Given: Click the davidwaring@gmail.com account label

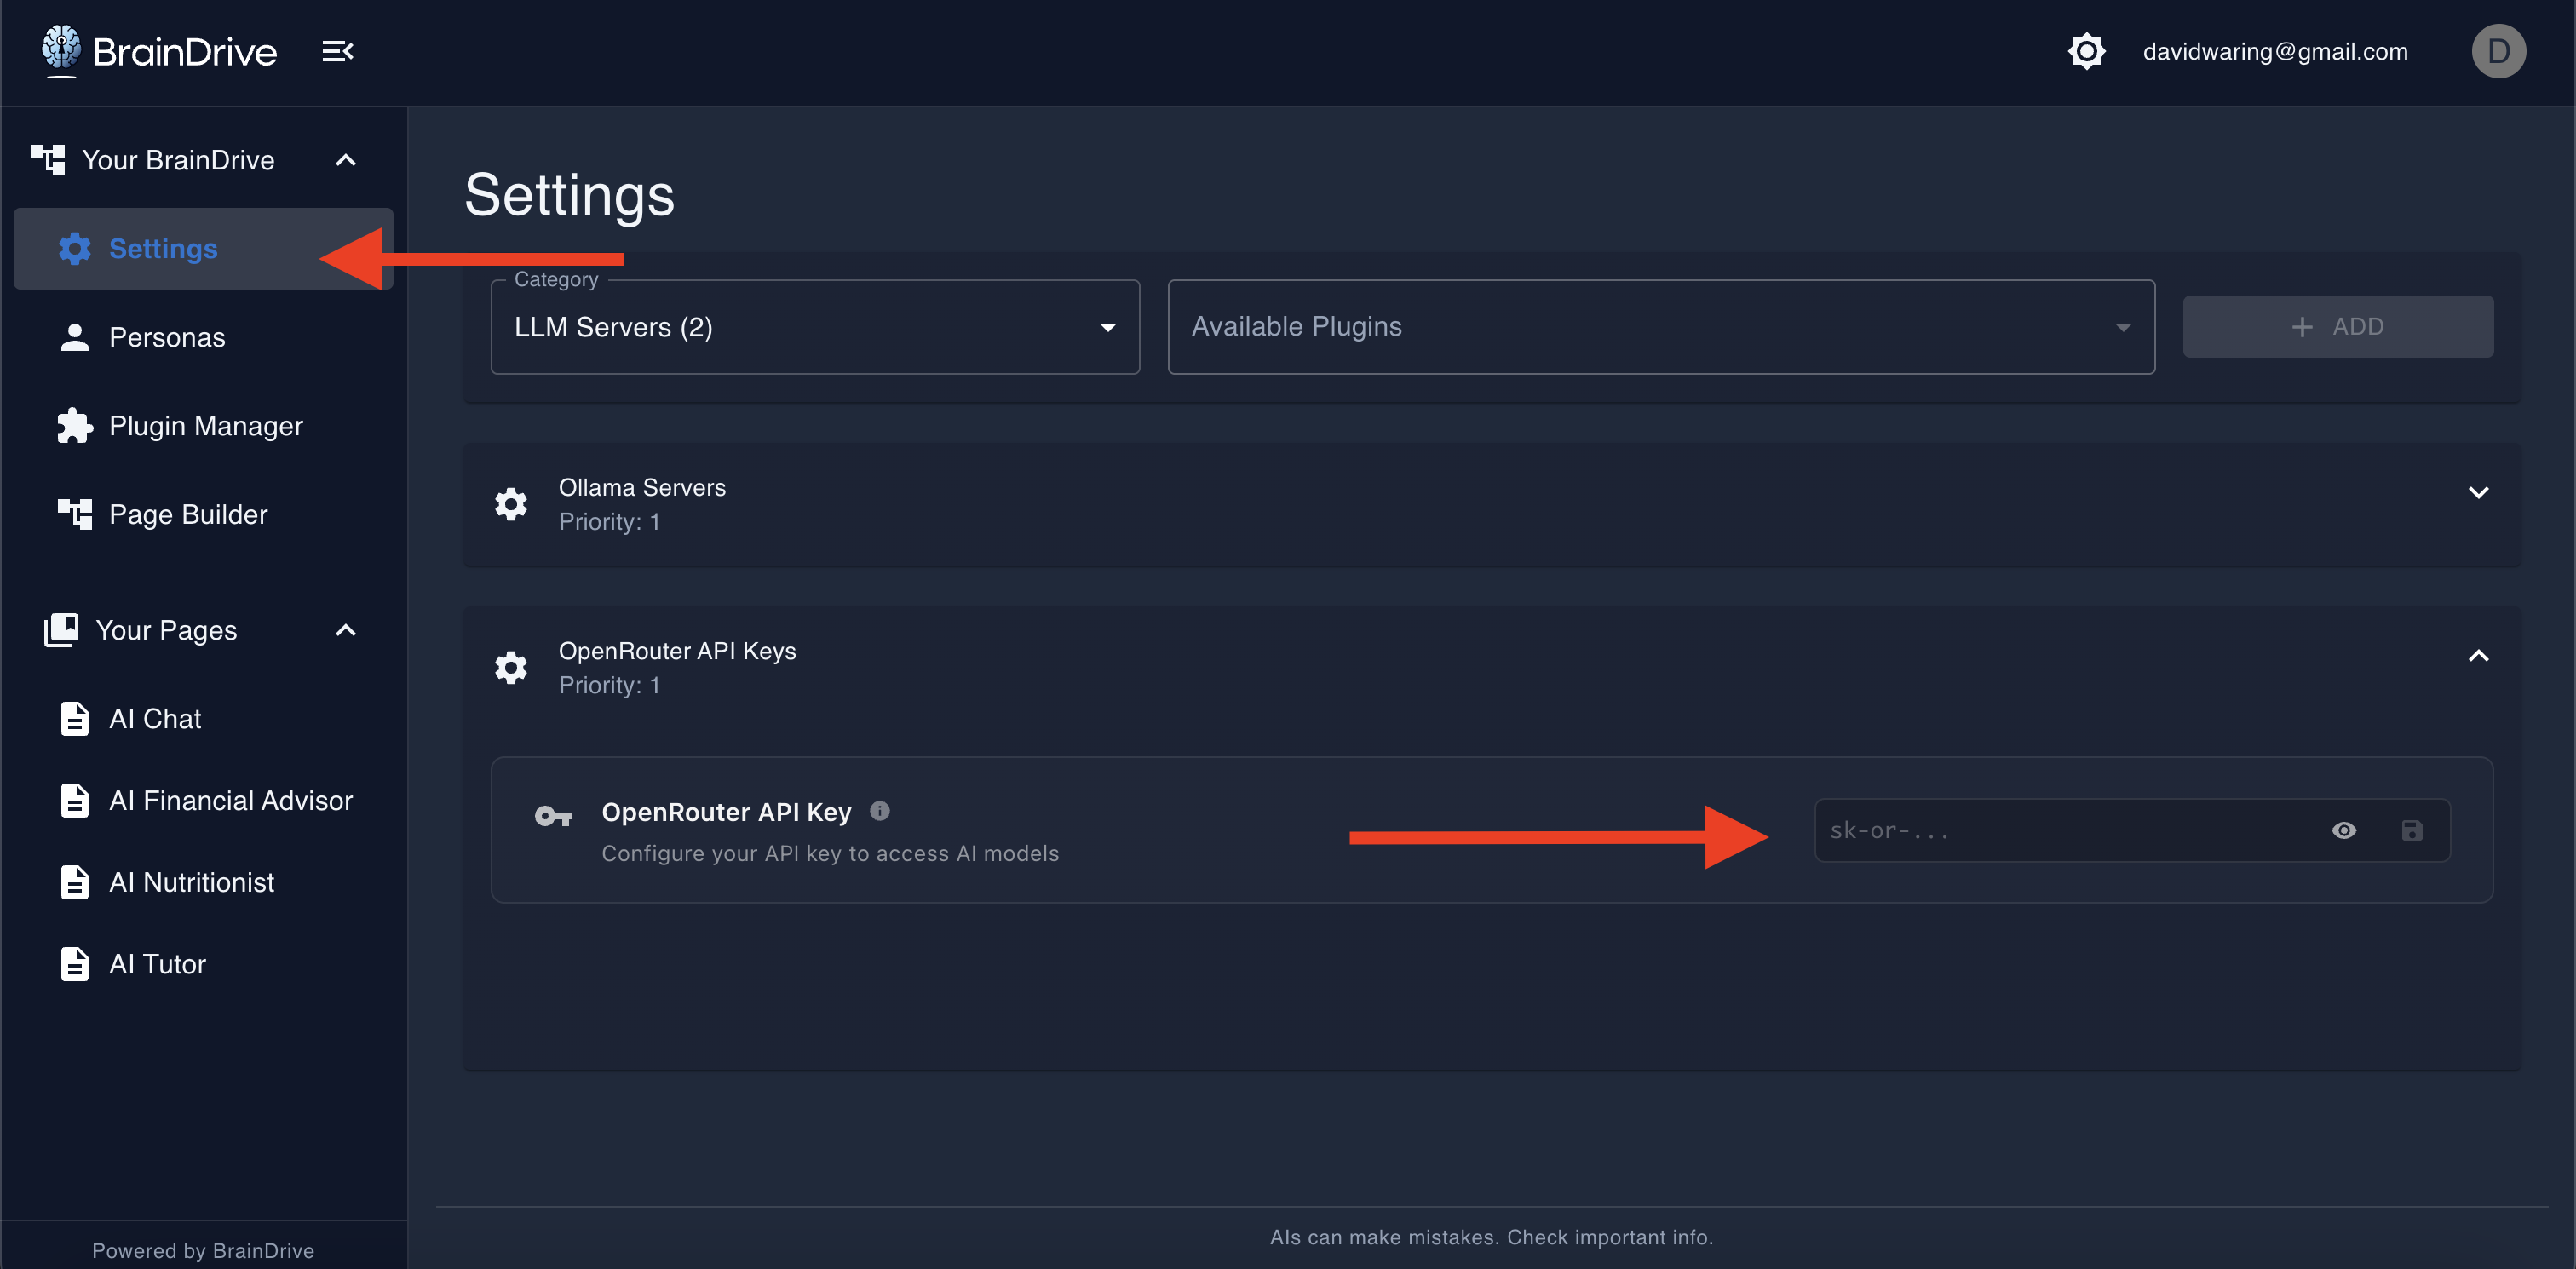Looking at the screenshot, I should click(x=2274, y=51).
